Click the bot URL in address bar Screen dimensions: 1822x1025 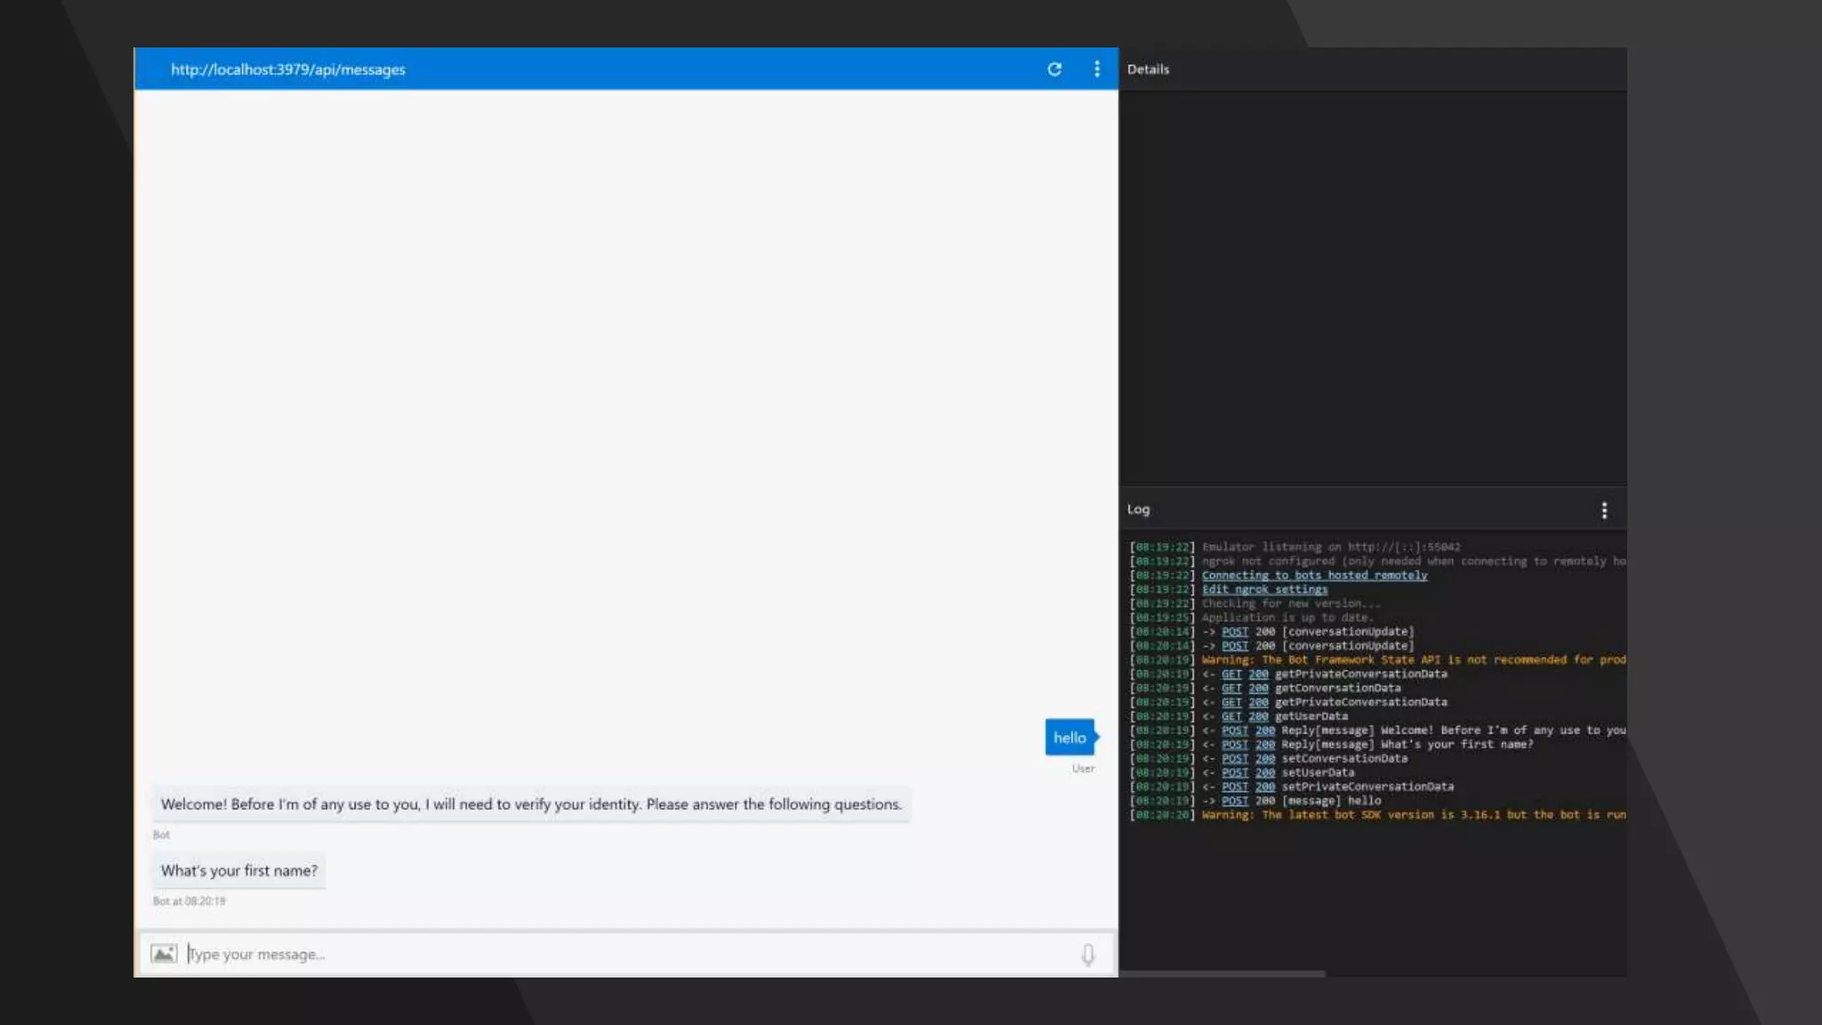[x=288, y=69]
